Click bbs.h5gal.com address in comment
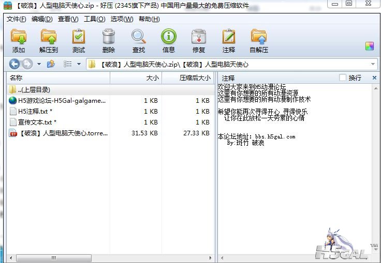 click(x=275, y=136)
